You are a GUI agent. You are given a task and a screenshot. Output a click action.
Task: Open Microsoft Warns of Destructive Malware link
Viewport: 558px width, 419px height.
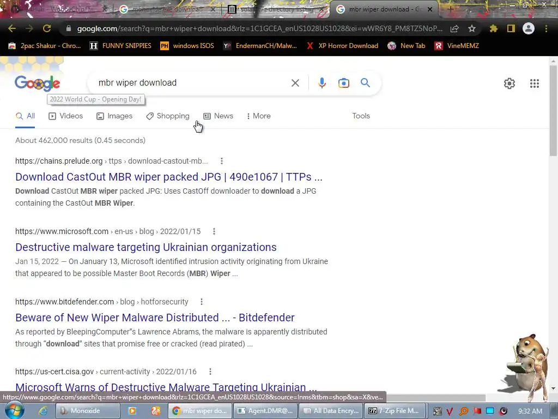[x=166, y=387]
